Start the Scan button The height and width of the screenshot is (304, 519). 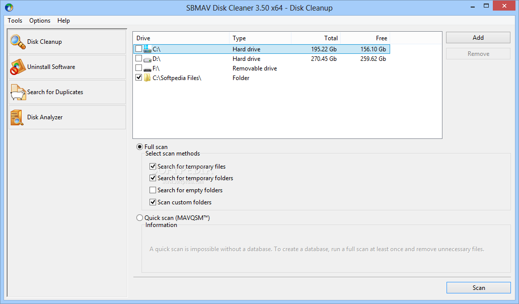coord(479,288)
